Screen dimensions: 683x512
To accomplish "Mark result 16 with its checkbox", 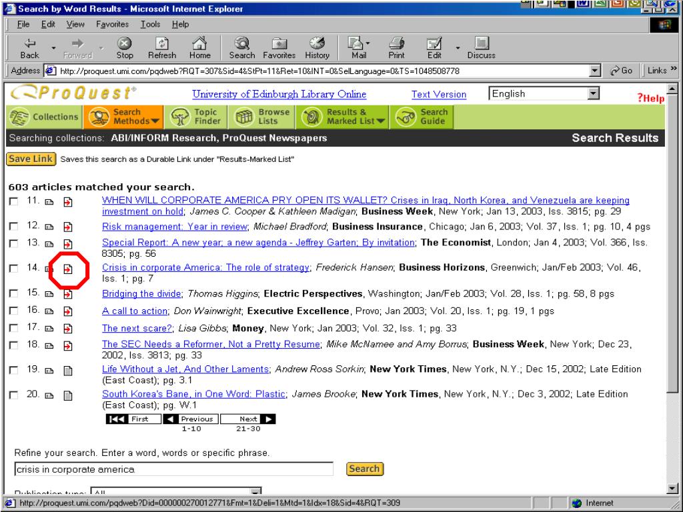I will pyautogui.click(x=14, y=311).
